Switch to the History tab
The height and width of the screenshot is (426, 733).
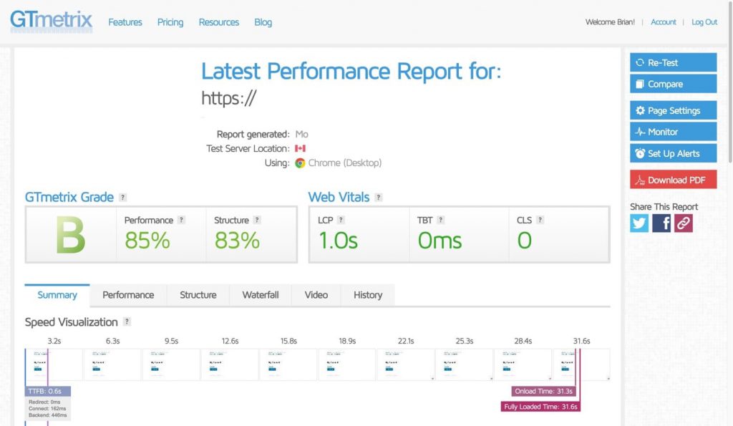tap(368, 295)
